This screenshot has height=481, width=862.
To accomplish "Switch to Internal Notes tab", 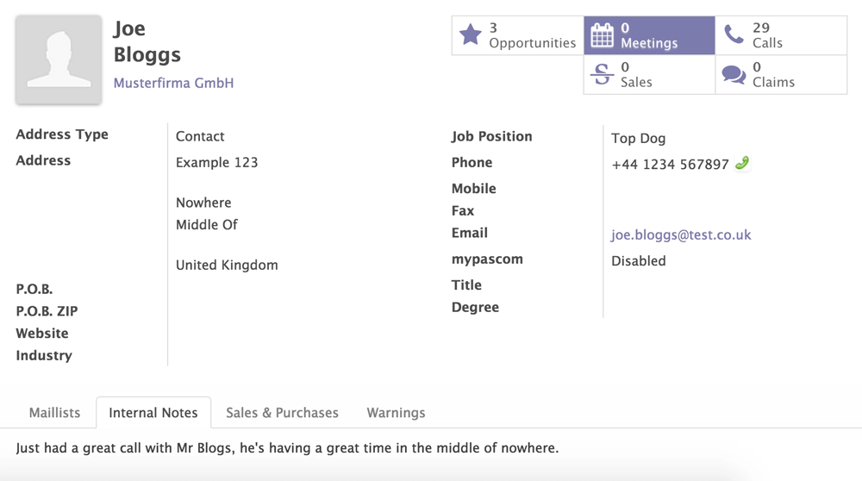I will pyautogui.click(x=153, y=413).
